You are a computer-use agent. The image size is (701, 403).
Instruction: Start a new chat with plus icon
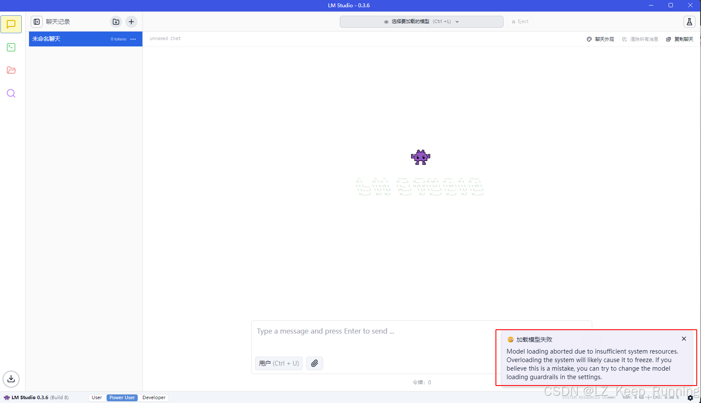131,22
